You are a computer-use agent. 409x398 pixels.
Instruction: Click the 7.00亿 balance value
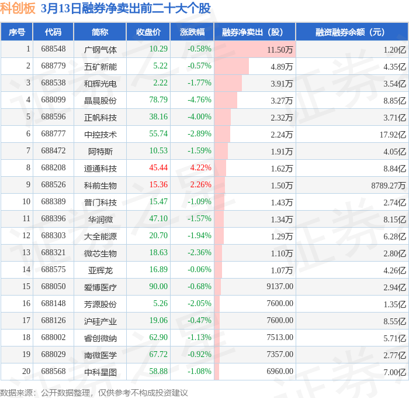pyautogui.click(x=394, y=372)
